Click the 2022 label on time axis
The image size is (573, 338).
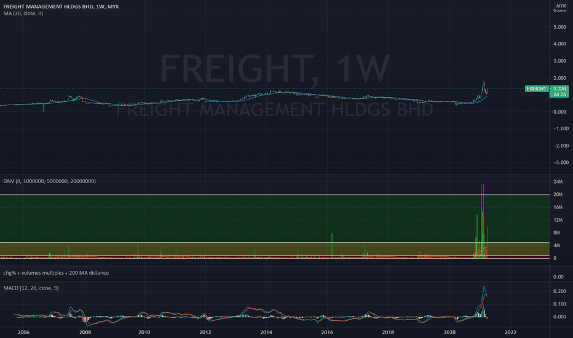tap(510, 332)
